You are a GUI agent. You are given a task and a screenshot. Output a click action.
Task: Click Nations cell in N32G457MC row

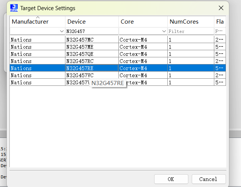(x=37, y=40)
